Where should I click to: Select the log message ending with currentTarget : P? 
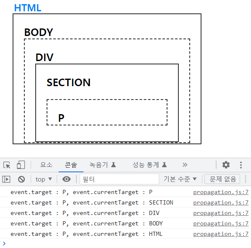[x=81, y=192]
